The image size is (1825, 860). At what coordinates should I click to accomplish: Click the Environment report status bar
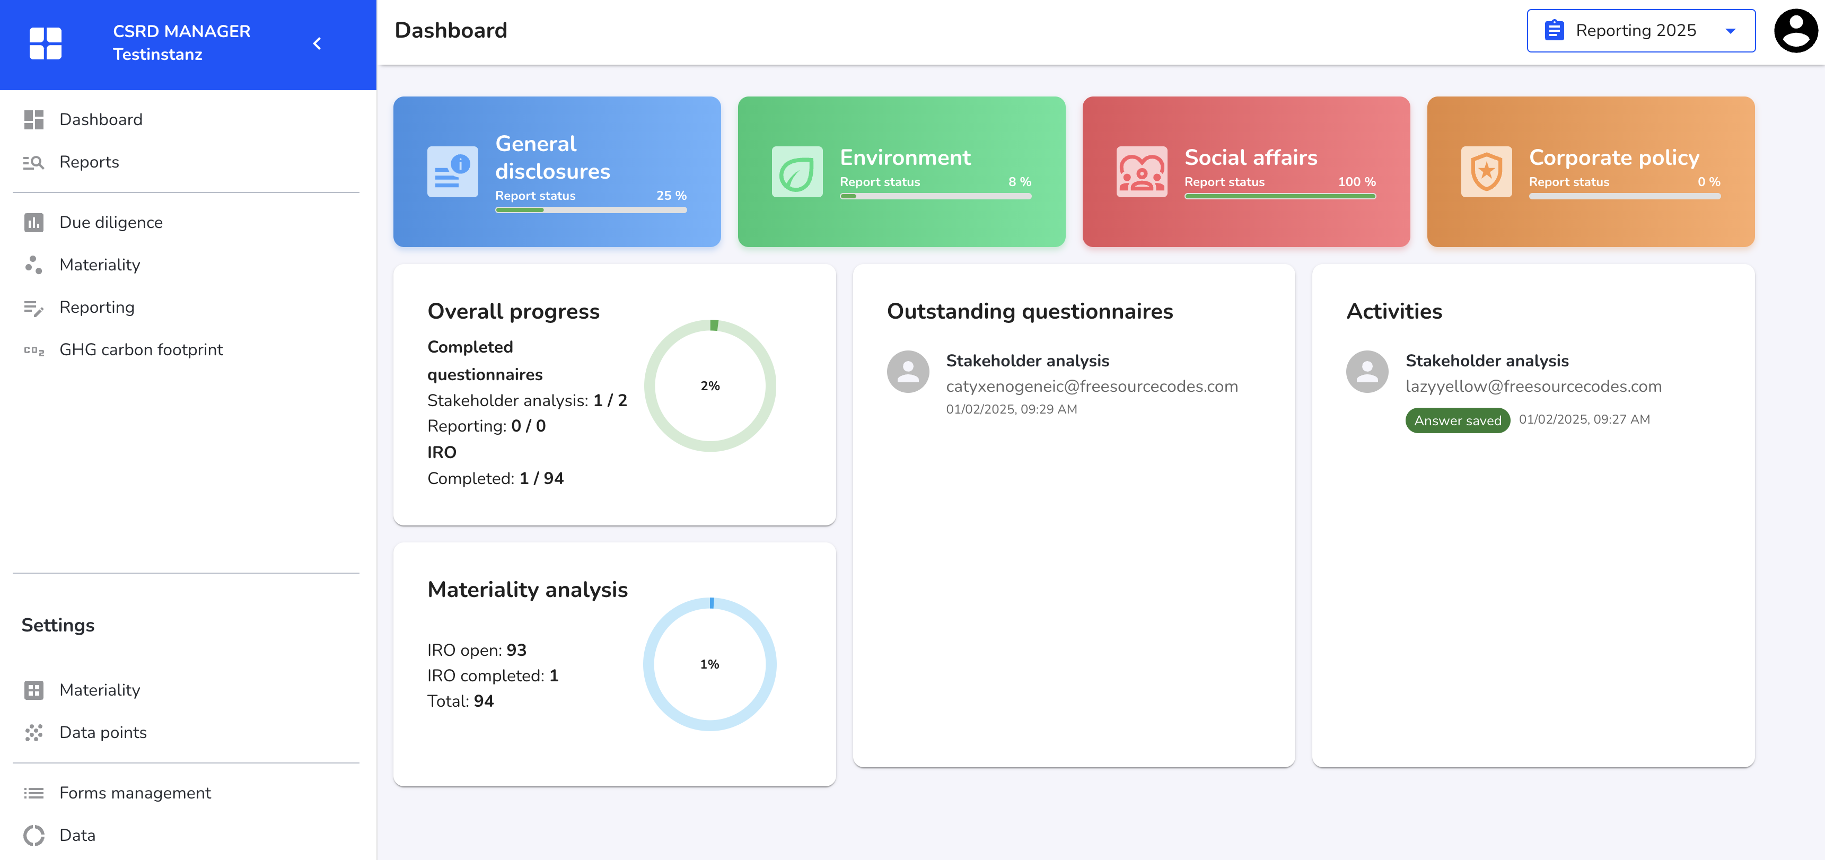[935, 196]
